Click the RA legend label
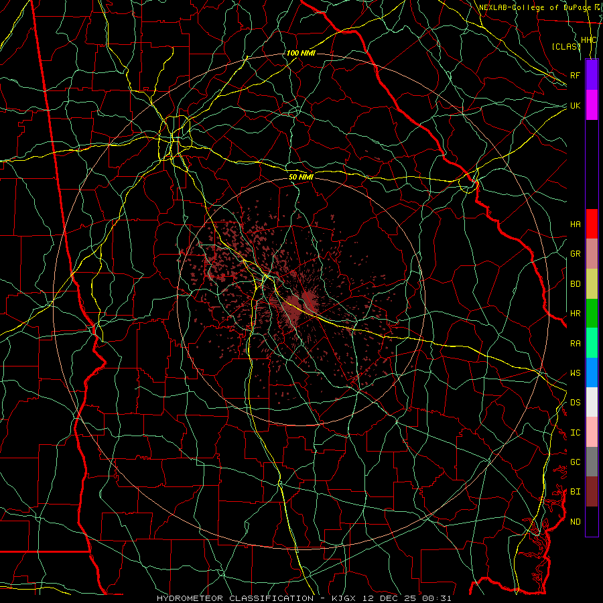This screenshot has height=603, width=603. (x=576, y=344)
